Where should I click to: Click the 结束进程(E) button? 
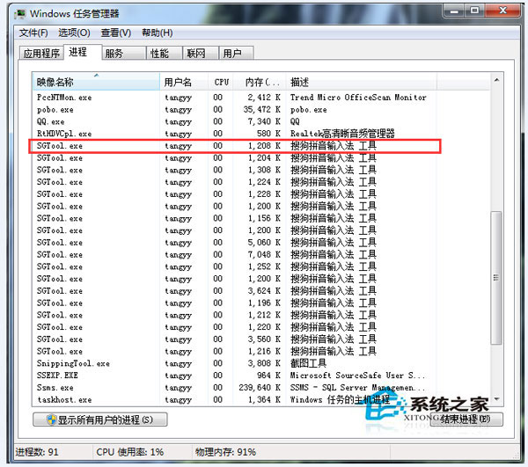point(466,420)
